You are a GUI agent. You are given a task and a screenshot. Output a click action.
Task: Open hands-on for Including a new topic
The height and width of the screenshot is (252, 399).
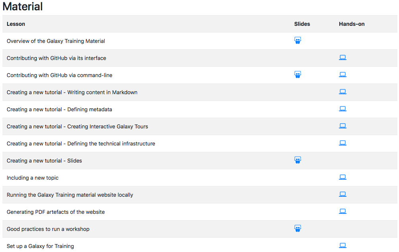(343, 177)
